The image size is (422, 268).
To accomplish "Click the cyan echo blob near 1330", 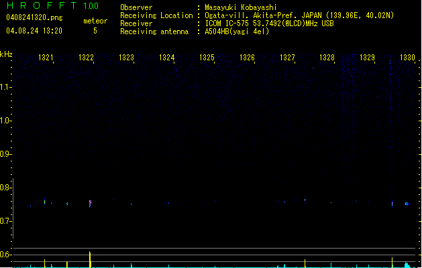I will [x=407, y=204].
